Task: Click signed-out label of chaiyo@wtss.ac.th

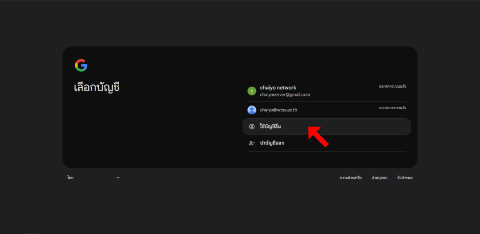Action: (392, 108)
